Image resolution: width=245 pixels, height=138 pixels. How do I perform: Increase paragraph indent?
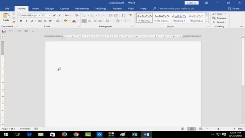click(116, 15)
